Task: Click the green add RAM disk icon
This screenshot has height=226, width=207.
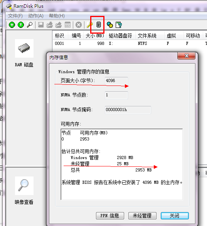Action: point(12,25)
